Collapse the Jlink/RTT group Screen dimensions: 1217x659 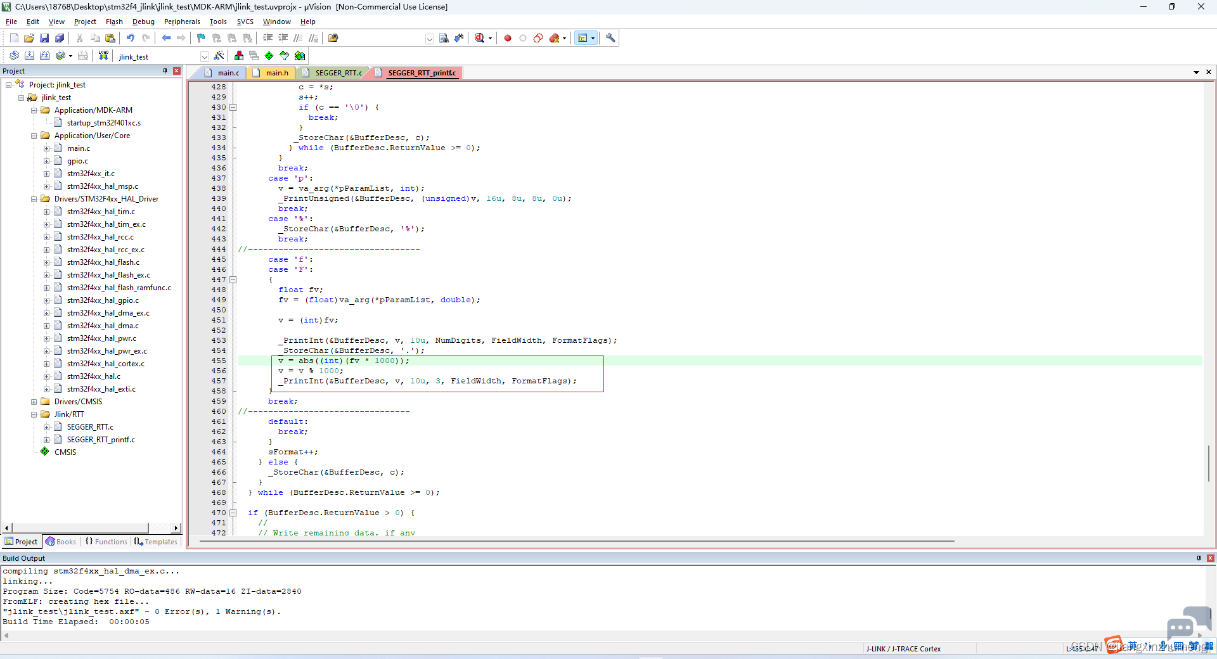(x=34, y=414)
